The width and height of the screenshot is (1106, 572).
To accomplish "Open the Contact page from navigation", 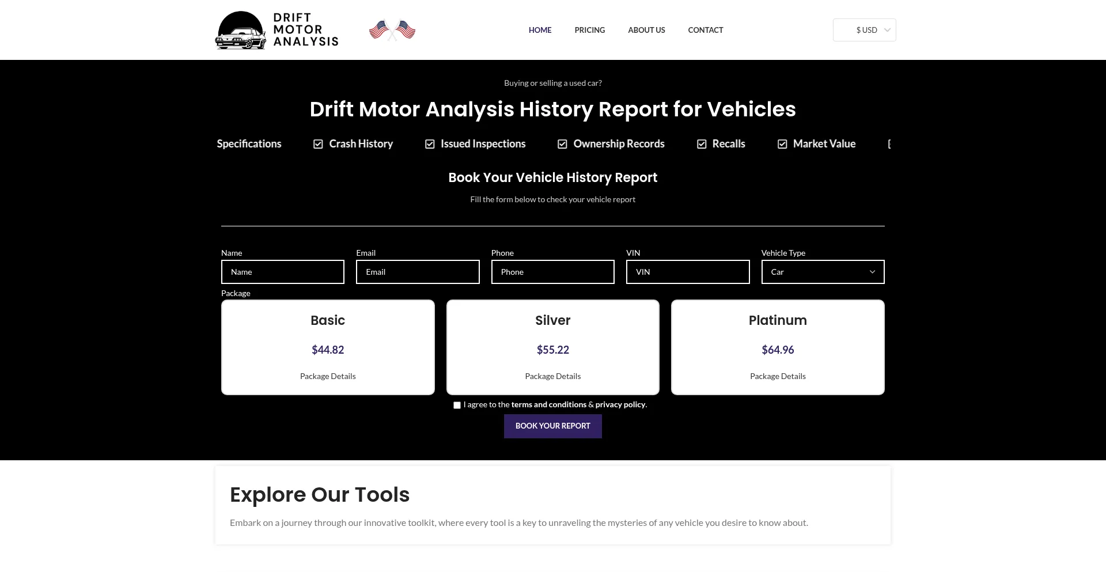I will tap(705, 30).
